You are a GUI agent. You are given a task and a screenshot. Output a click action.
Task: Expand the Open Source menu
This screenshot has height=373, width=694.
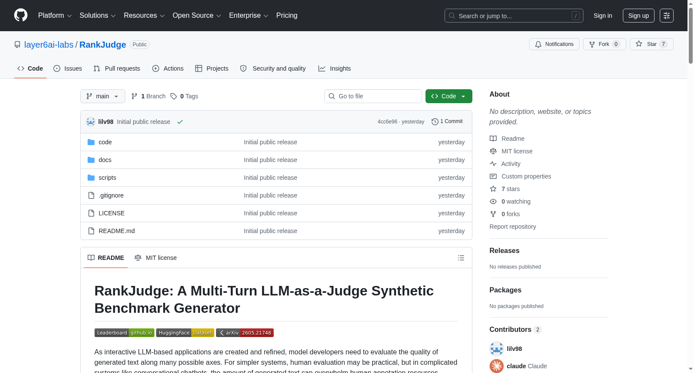197,16
